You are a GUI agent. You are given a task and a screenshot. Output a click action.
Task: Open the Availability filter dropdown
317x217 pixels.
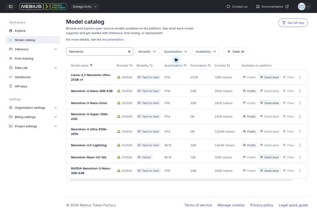(x=206, y=51)
